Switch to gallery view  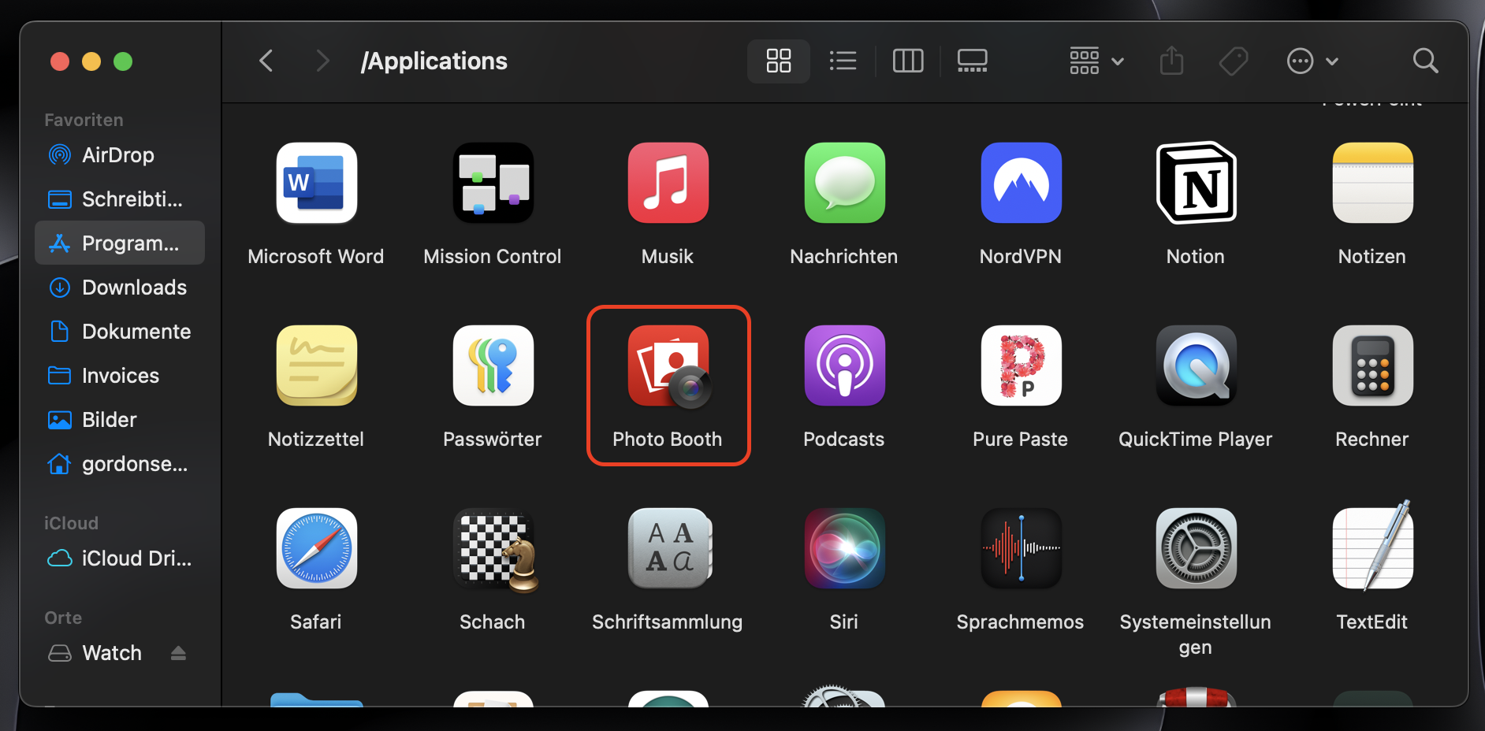[x=973, y=61]
